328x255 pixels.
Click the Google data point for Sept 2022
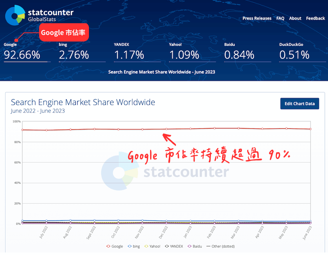[94, 129]
